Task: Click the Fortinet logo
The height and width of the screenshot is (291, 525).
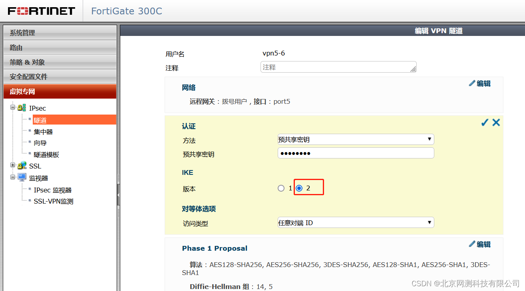Action: (x=42, y=11)
